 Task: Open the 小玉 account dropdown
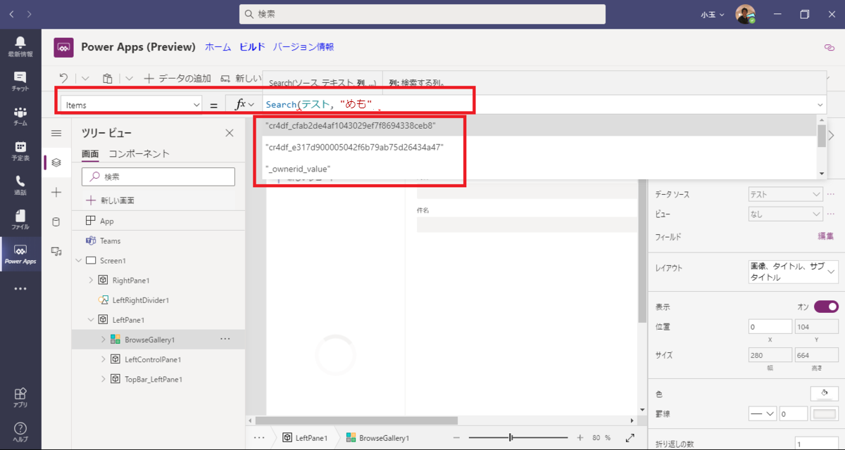713,14
